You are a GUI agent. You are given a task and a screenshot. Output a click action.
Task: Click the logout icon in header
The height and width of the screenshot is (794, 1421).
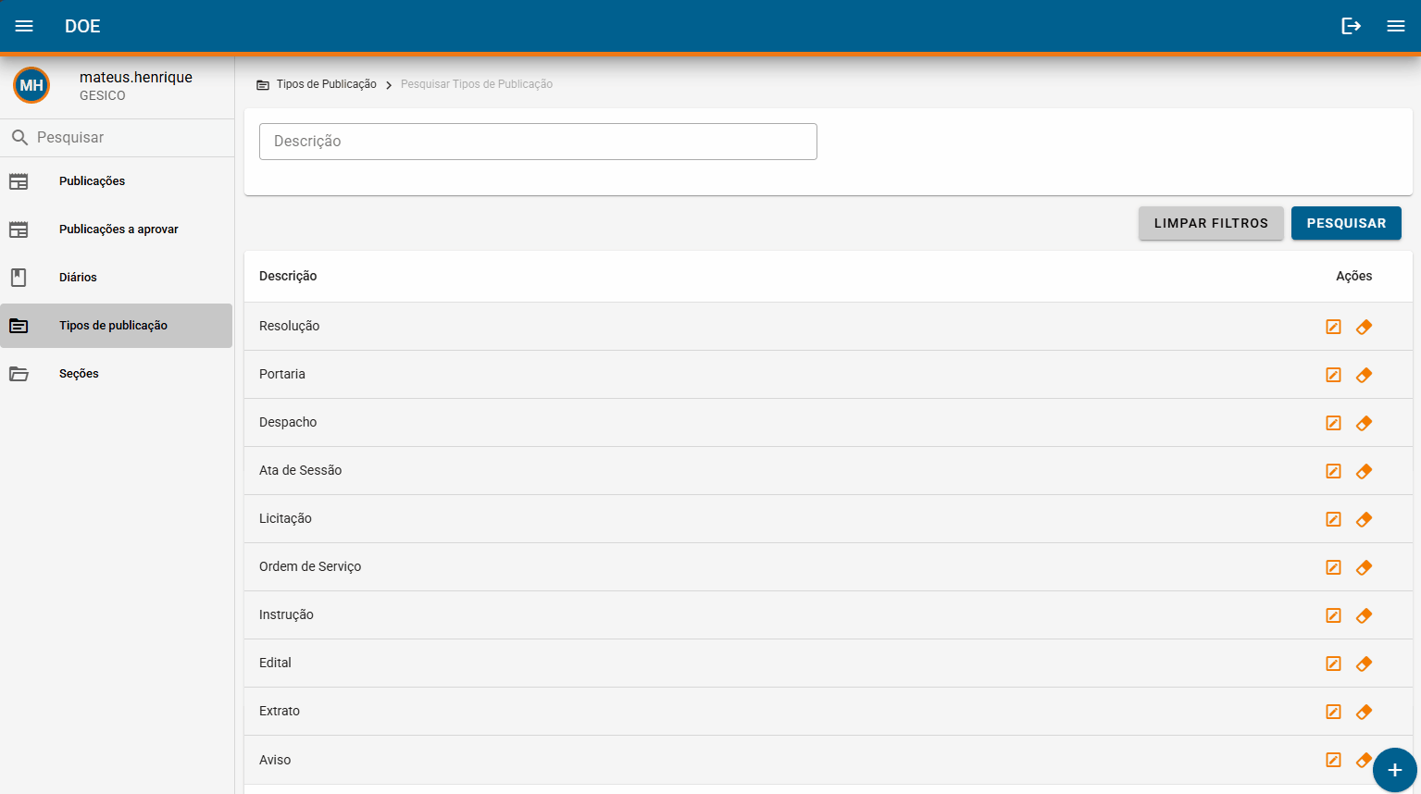[x=1352, y=26]
